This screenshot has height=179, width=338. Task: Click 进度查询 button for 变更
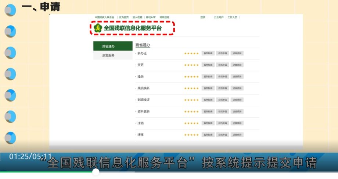pyautogui.click(x=237, y=65)
